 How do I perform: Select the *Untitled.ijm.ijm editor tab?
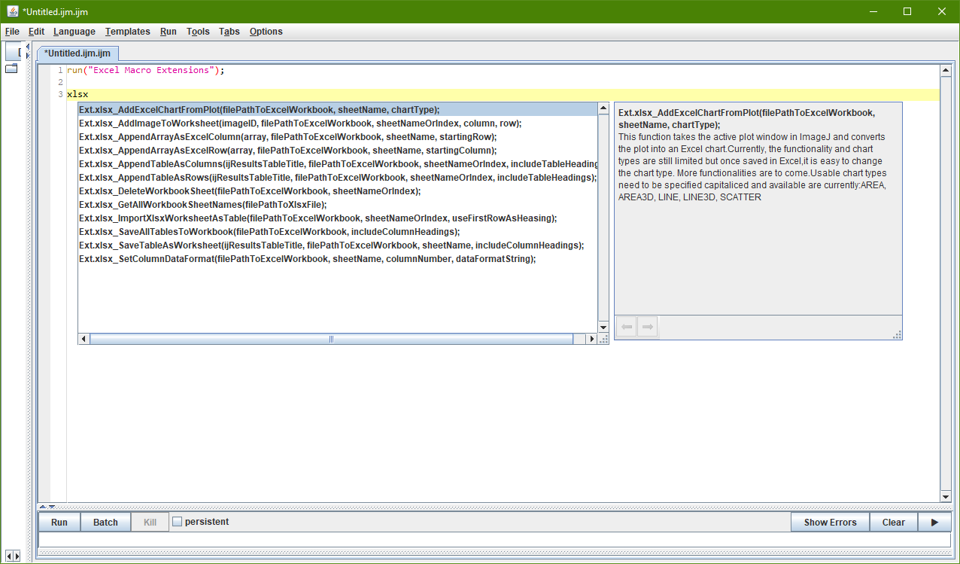tap(77, 53)
